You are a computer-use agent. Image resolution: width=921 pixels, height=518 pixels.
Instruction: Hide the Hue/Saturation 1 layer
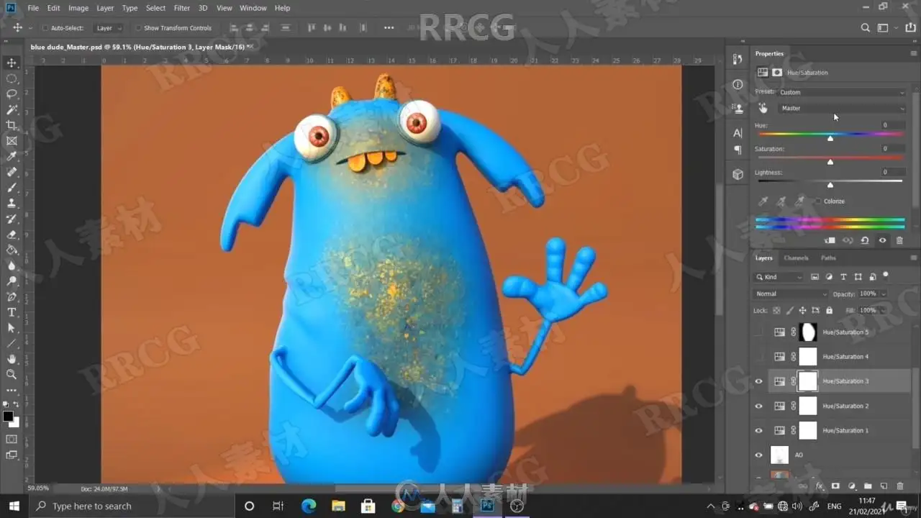pos(758,430)
